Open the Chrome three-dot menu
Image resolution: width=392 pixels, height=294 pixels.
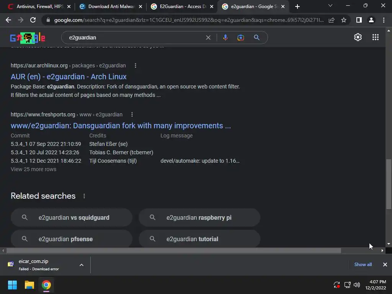[x=384, y=20]
